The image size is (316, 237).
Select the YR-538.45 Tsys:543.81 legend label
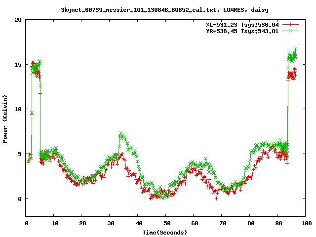(x=242, y=31)
